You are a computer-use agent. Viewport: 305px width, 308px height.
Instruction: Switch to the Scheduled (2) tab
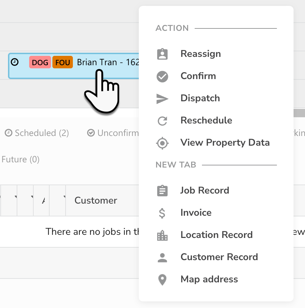[36, 133]
